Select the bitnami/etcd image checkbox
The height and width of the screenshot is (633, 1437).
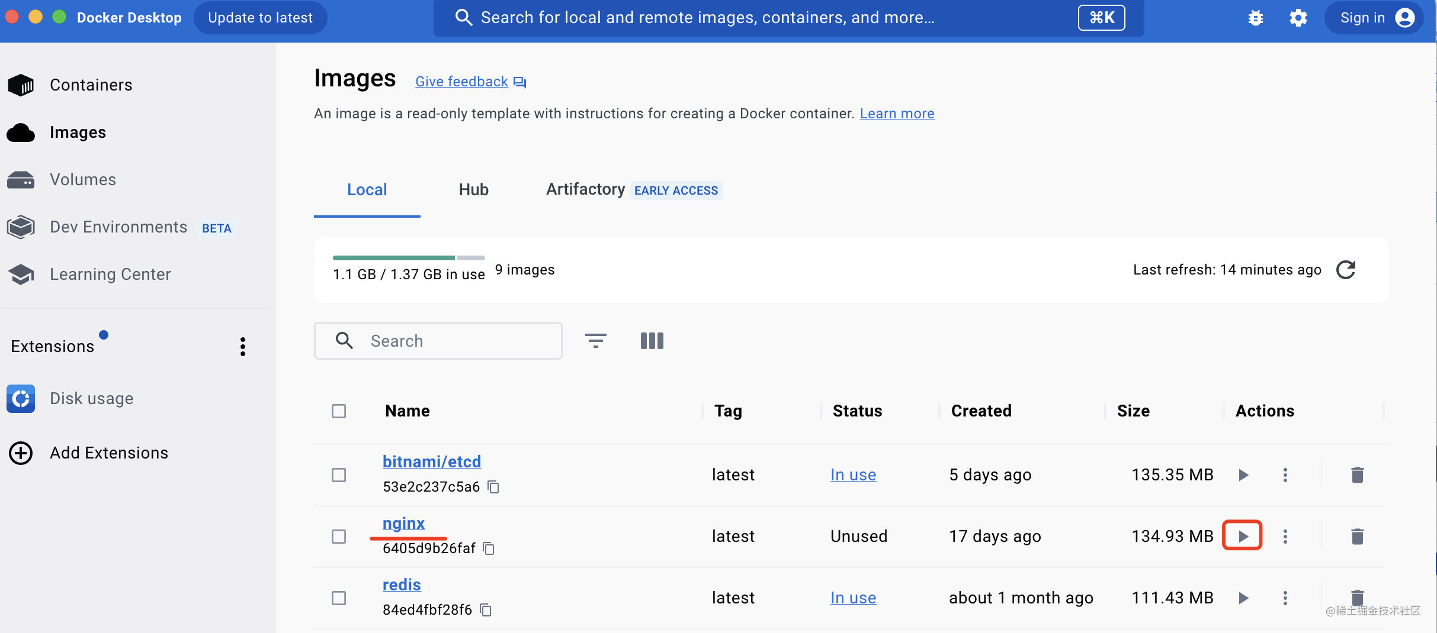tap(339, 475)
